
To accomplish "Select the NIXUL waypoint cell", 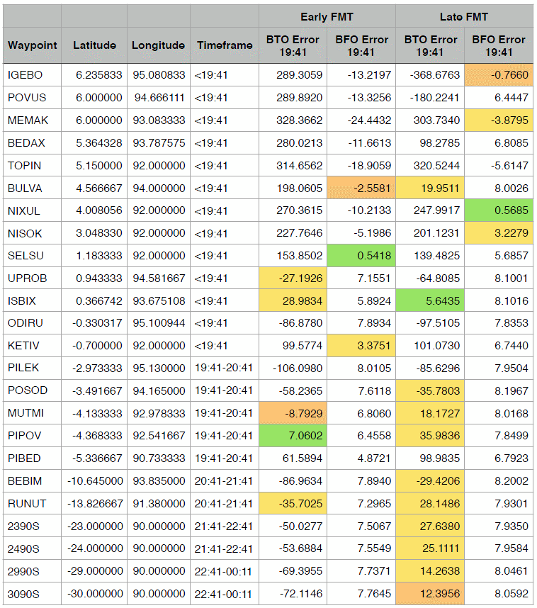I will coord(32,210).
